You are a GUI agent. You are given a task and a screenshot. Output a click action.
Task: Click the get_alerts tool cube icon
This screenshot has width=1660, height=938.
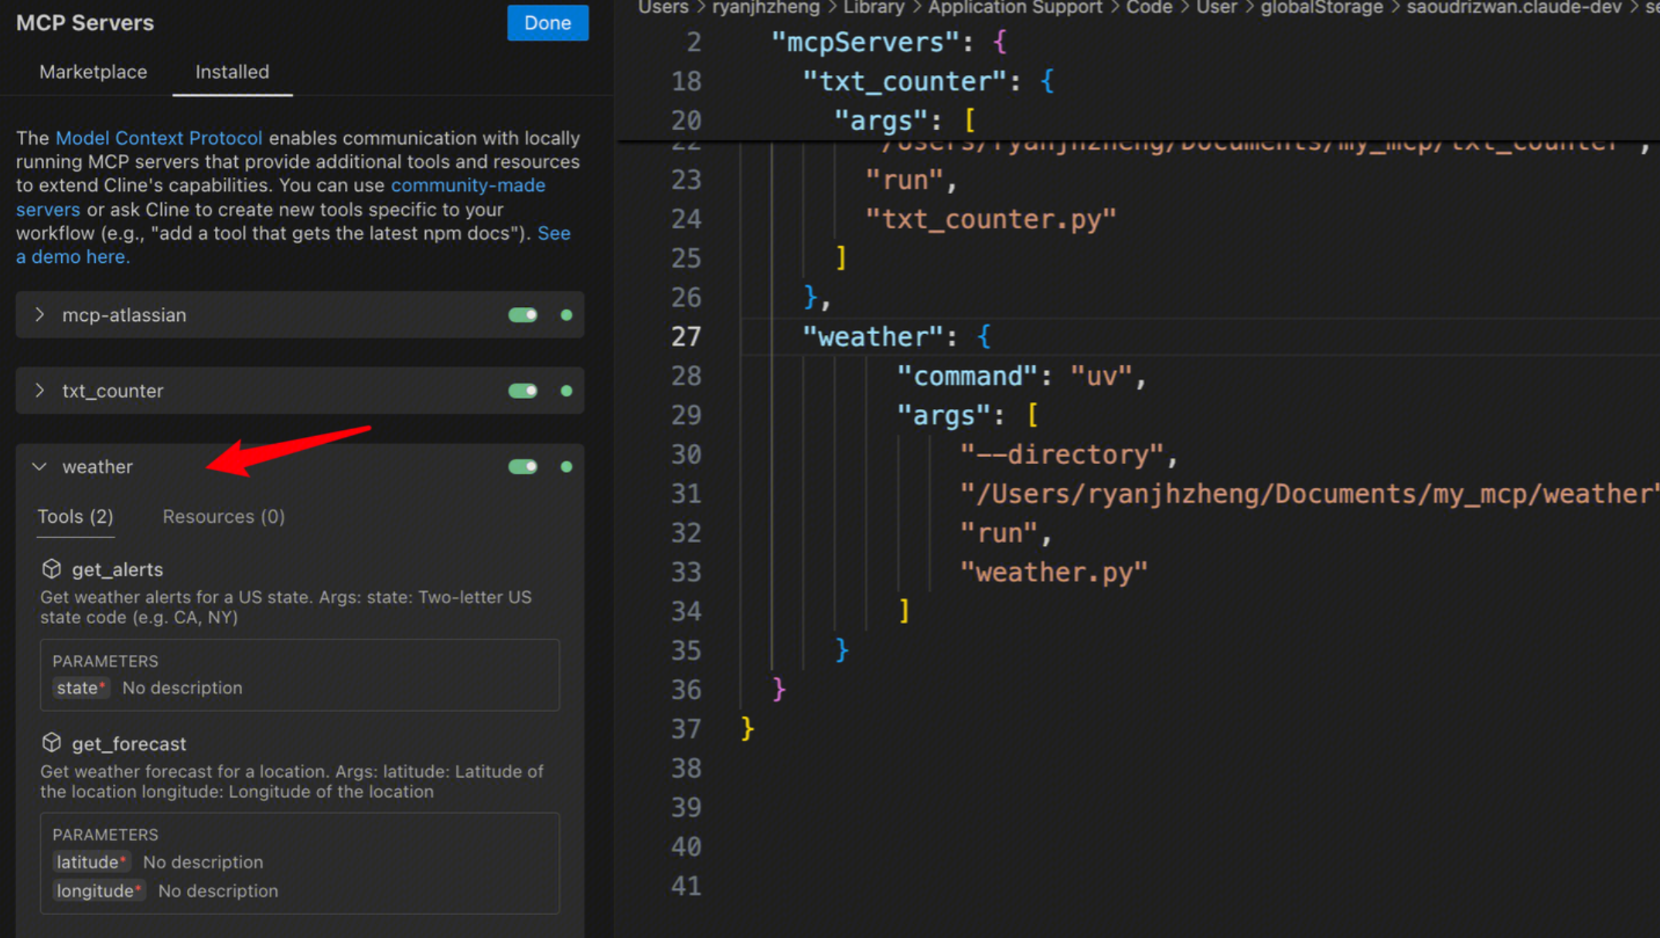point(51,569)
